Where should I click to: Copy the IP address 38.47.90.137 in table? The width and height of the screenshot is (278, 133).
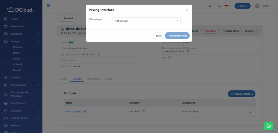pos(144,111)
